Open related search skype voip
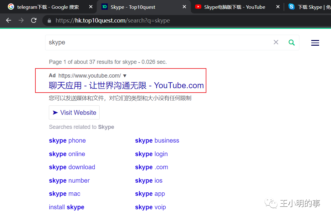The width and height of the screenshot is (331, 218). tap(150, 207)
